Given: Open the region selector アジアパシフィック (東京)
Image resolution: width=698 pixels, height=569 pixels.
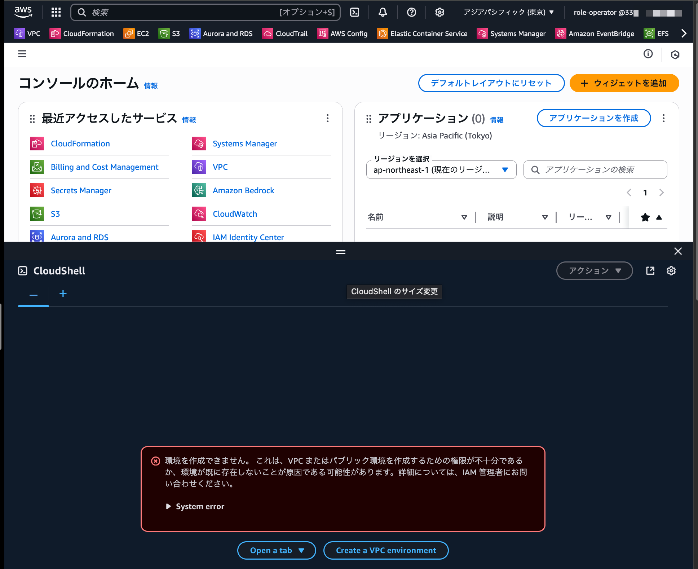Looking at the screenshot, I should coord(509,12).
